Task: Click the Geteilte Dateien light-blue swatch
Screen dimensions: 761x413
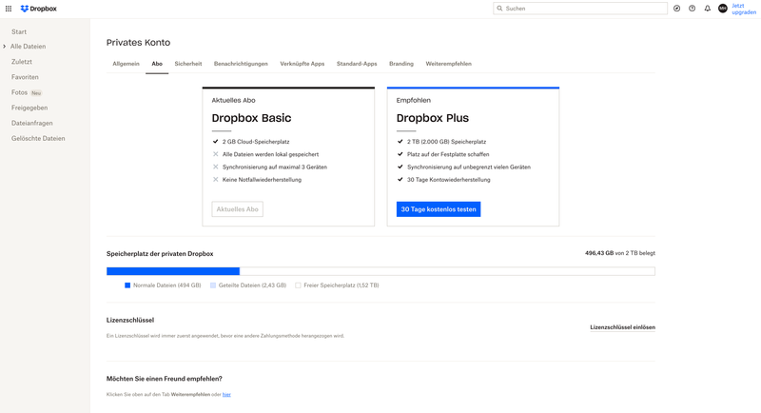Action: click(212, 285)
